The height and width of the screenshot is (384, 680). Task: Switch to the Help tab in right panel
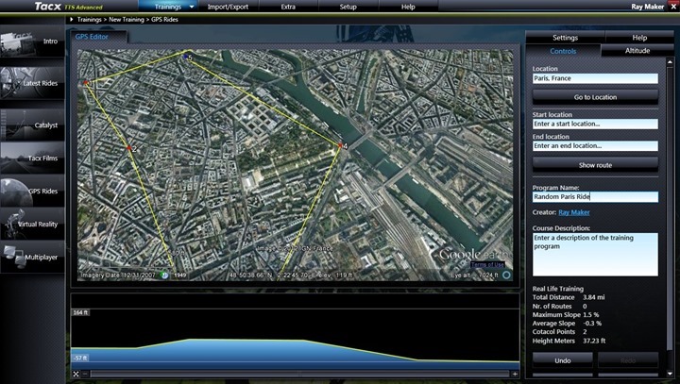coord(639,38)
